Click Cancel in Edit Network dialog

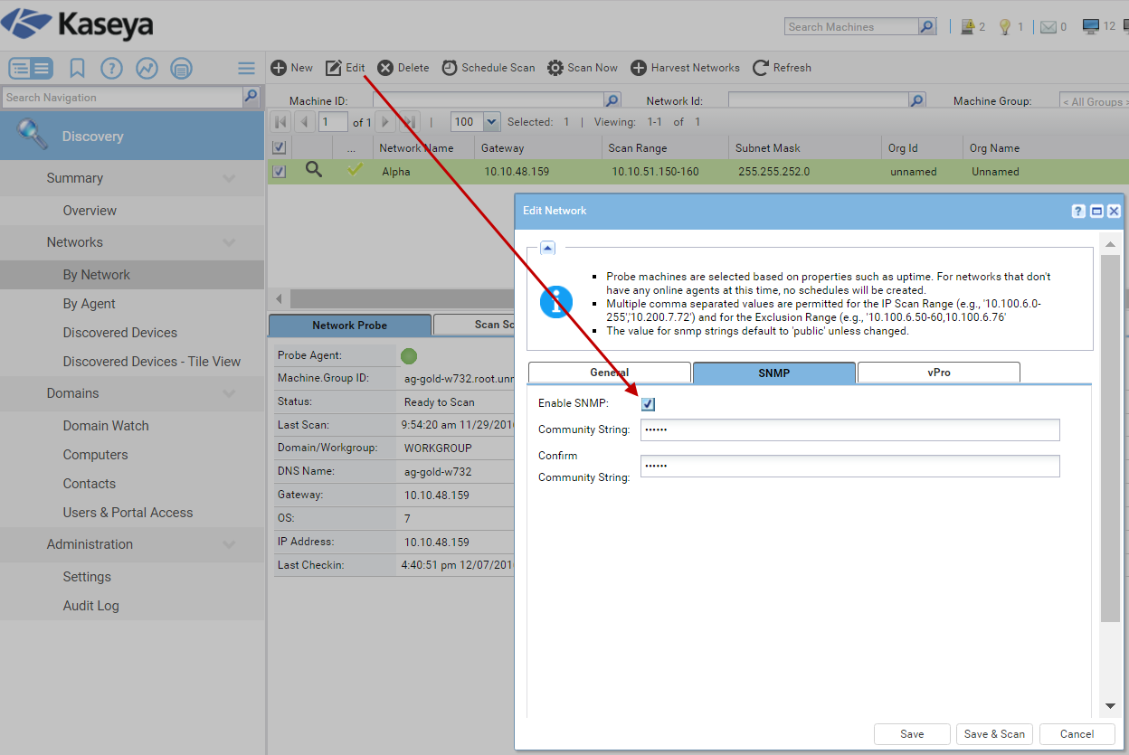(1077, 734)
